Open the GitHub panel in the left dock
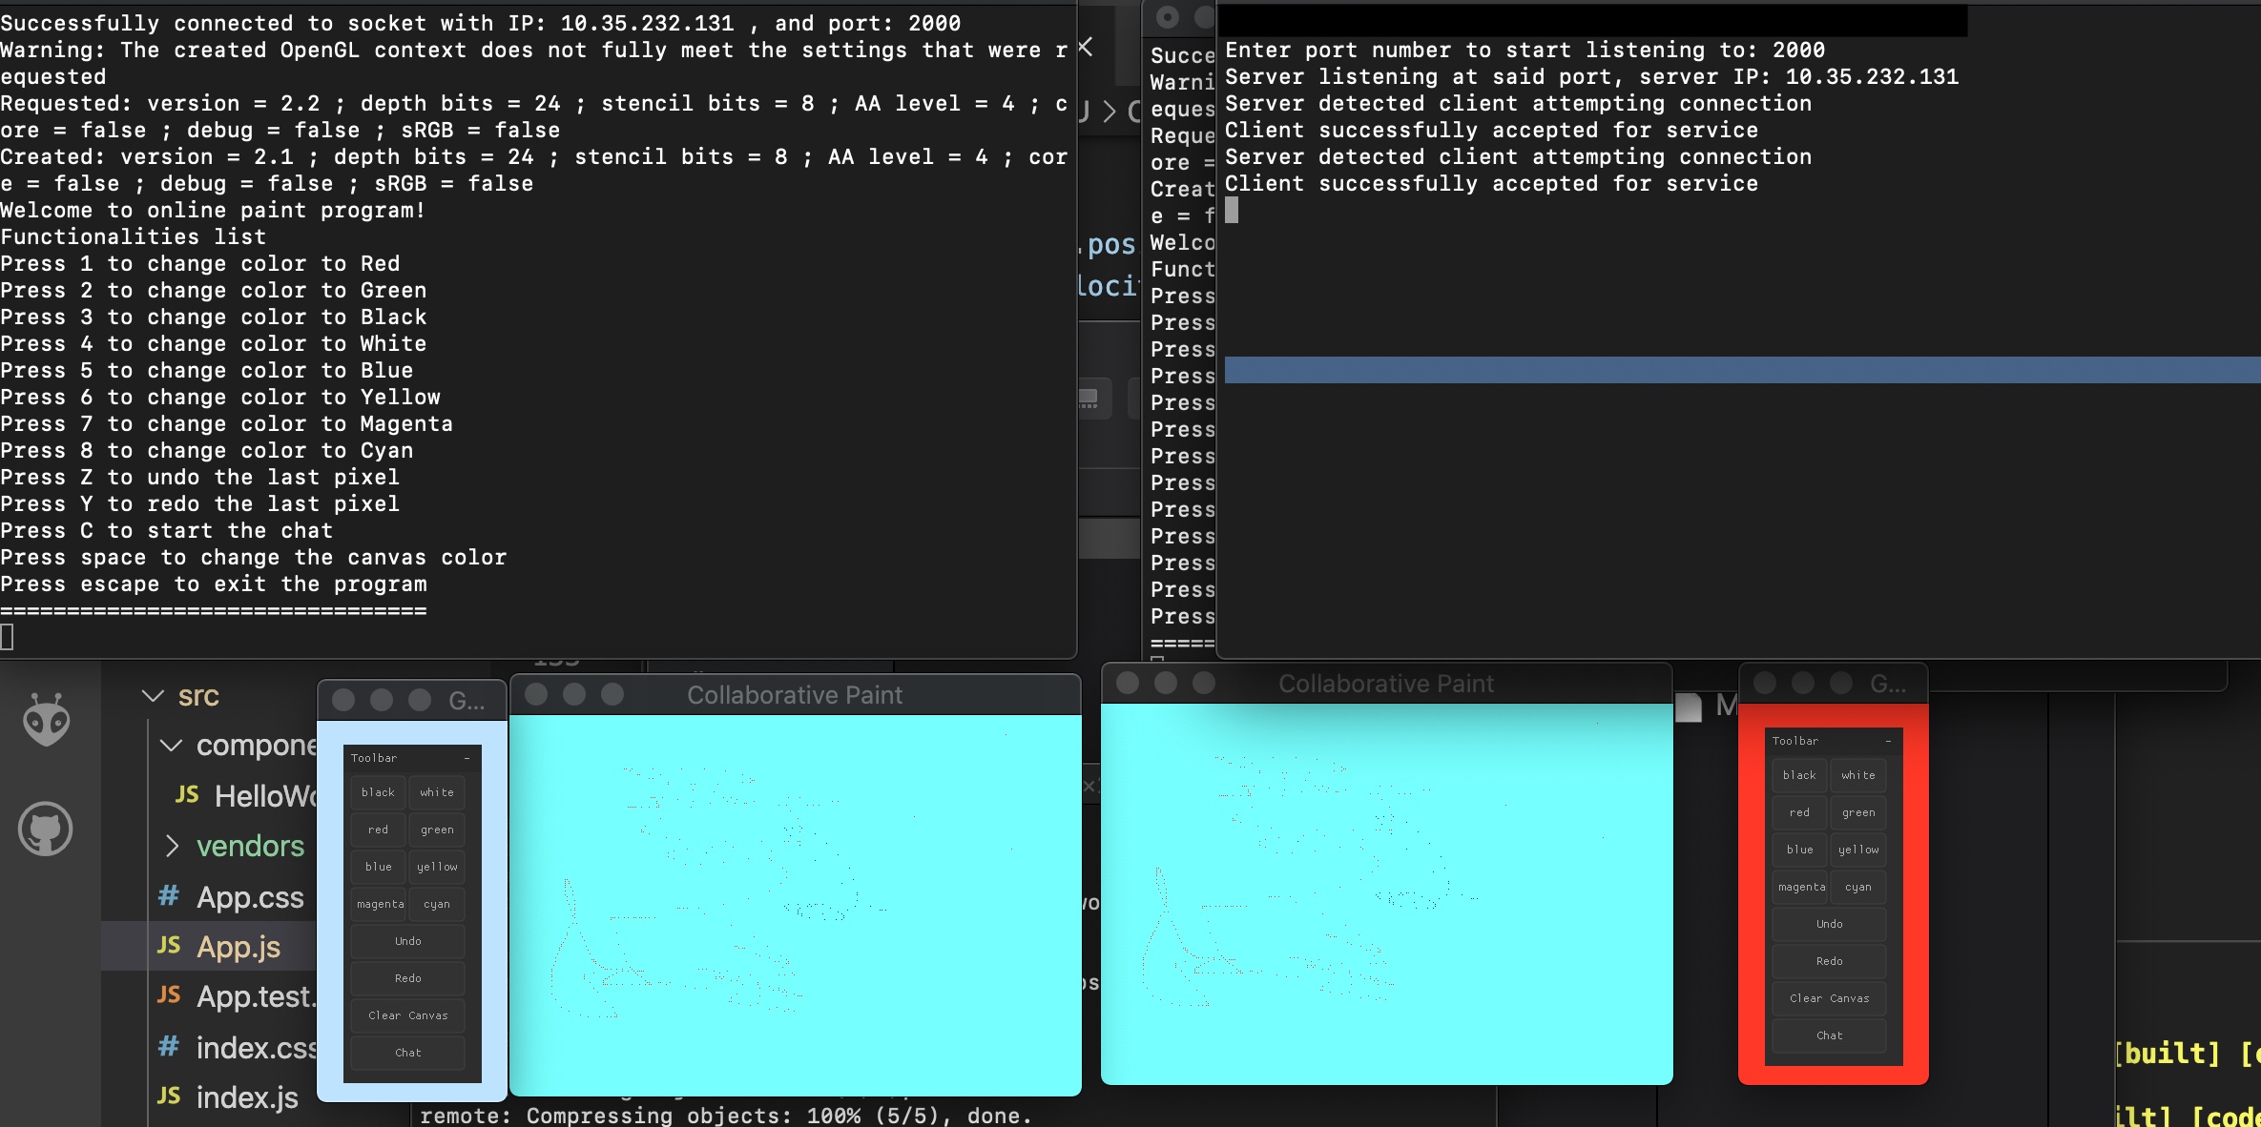The image size is (2261, 1127). [45, 829]
